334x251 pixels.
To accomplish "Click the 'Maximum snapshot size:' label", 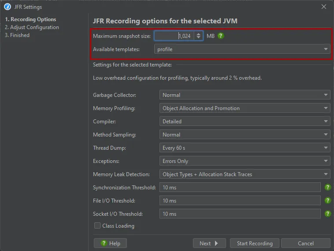I will (122, 36).
